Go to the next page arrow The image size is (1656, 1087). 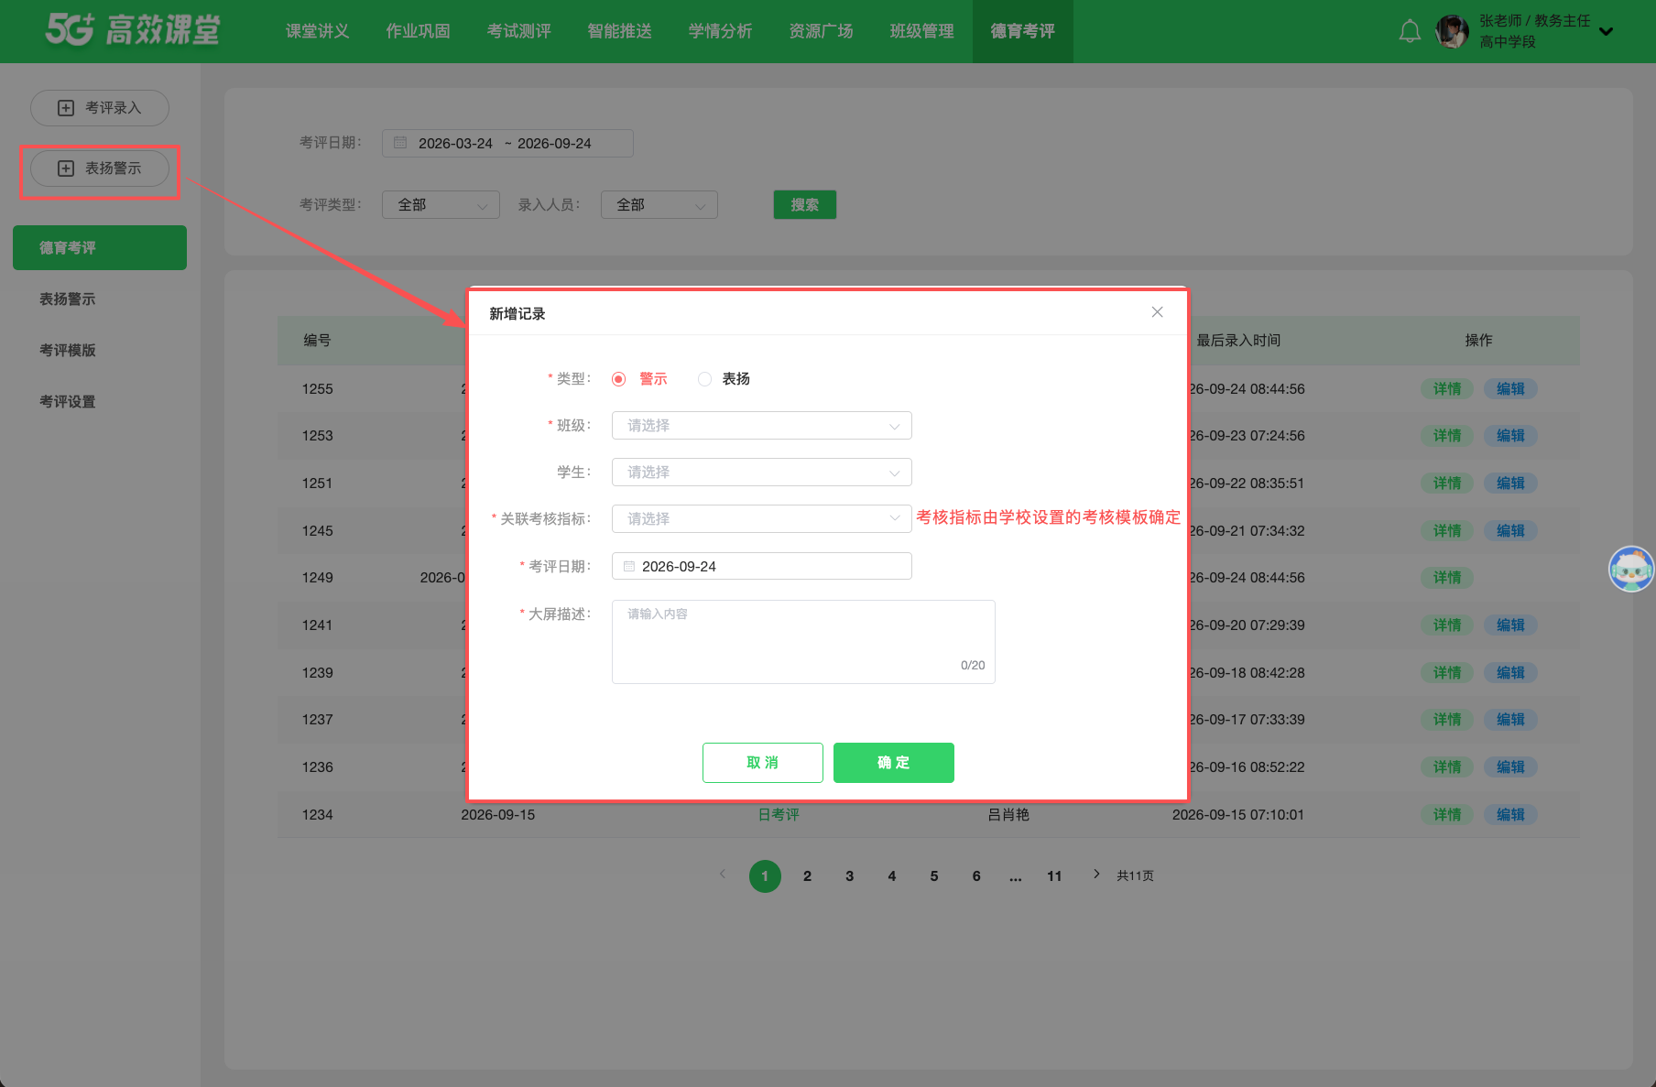click(x=1096, y=875)
